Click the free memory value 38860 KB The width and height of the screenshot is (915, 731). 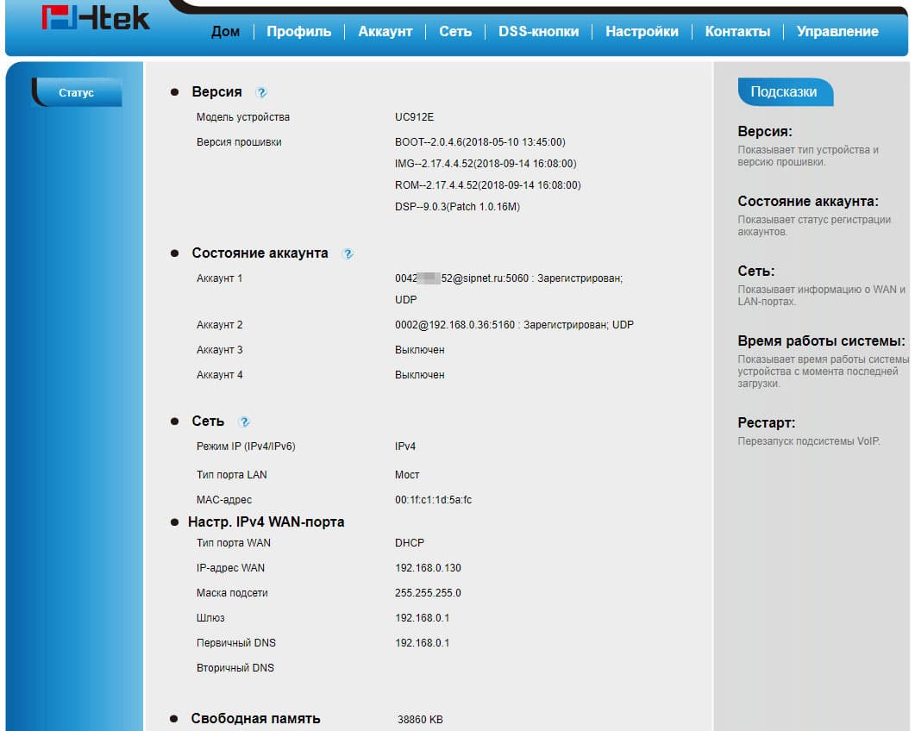[420, 720]
